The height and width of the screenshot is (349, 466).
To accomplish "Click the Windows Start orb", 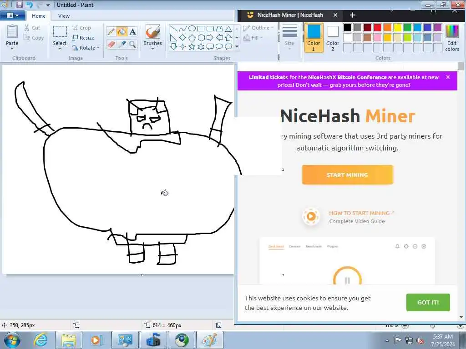I will pos(12,340).
